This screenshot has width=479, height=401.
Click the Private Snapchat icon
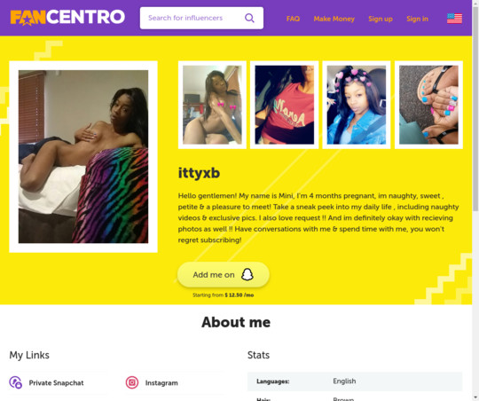click(16, 382)
